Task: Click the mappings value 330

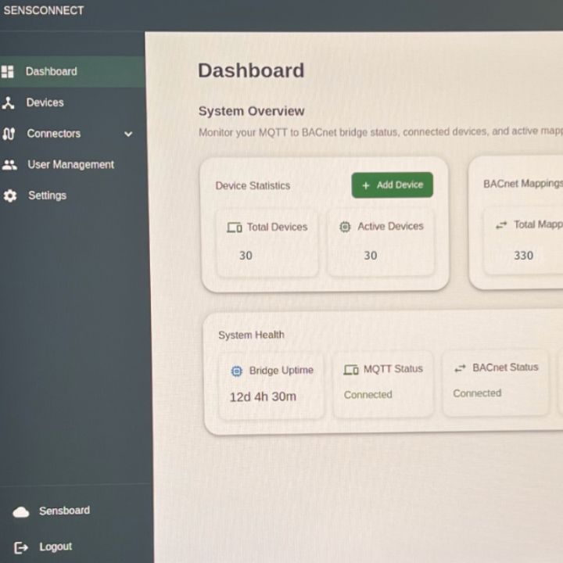Action: tap(523, 255)
